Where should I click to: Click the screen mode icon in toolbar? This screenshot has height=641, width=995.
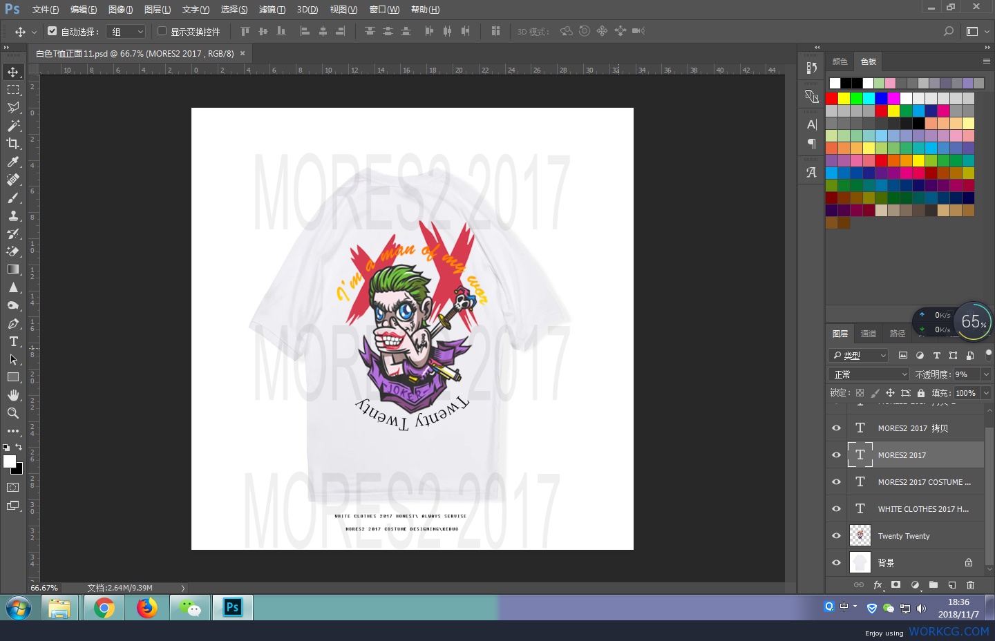tap(13, 506)
